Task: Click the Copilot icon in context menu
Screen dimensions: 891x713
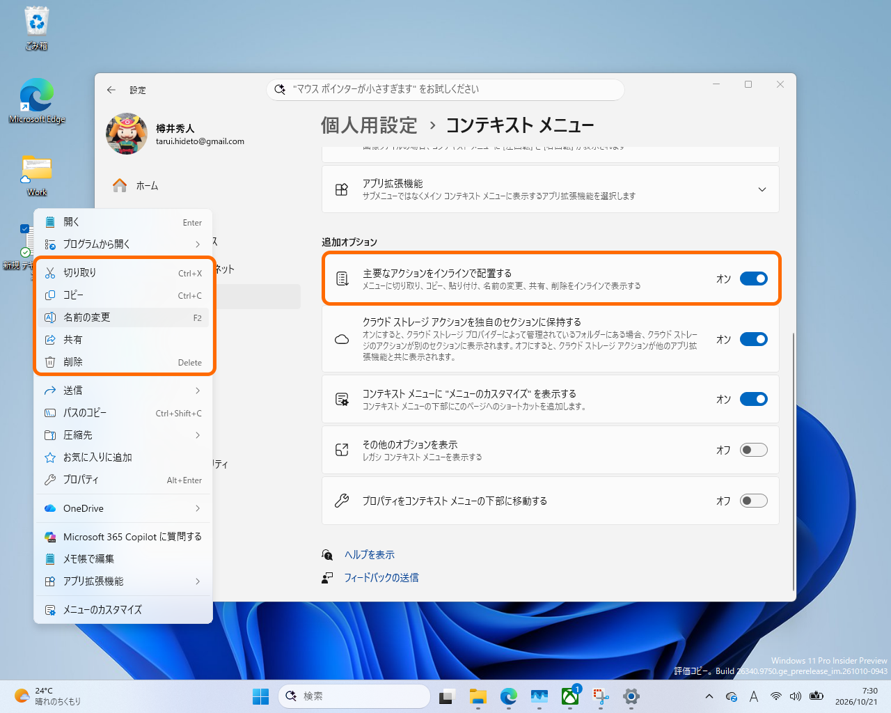Action: [x=50, y=537]
